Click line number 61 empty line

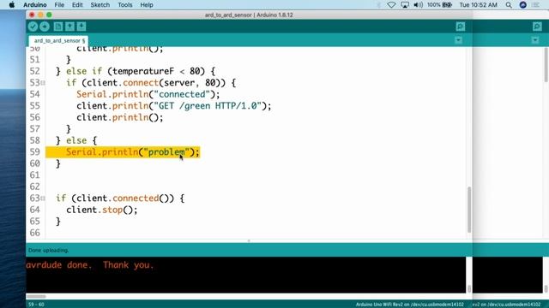[x=34, y=175]
